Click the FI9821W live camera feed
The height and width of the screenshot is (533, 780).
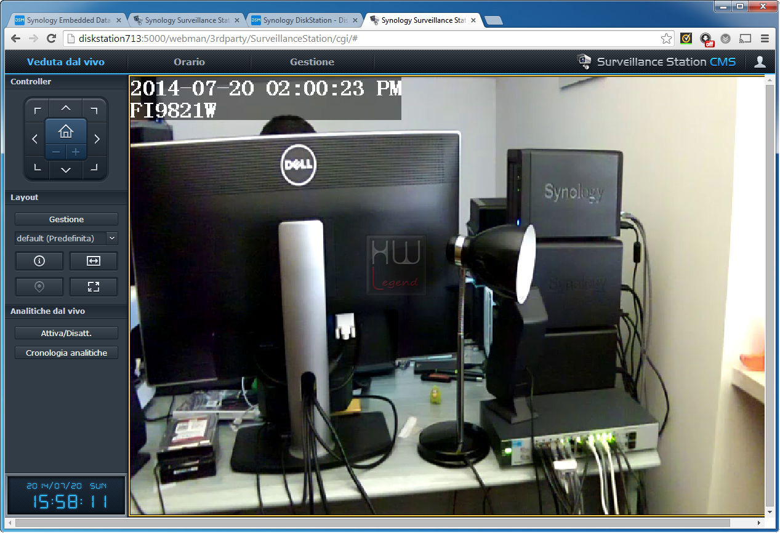pos(446,295)
